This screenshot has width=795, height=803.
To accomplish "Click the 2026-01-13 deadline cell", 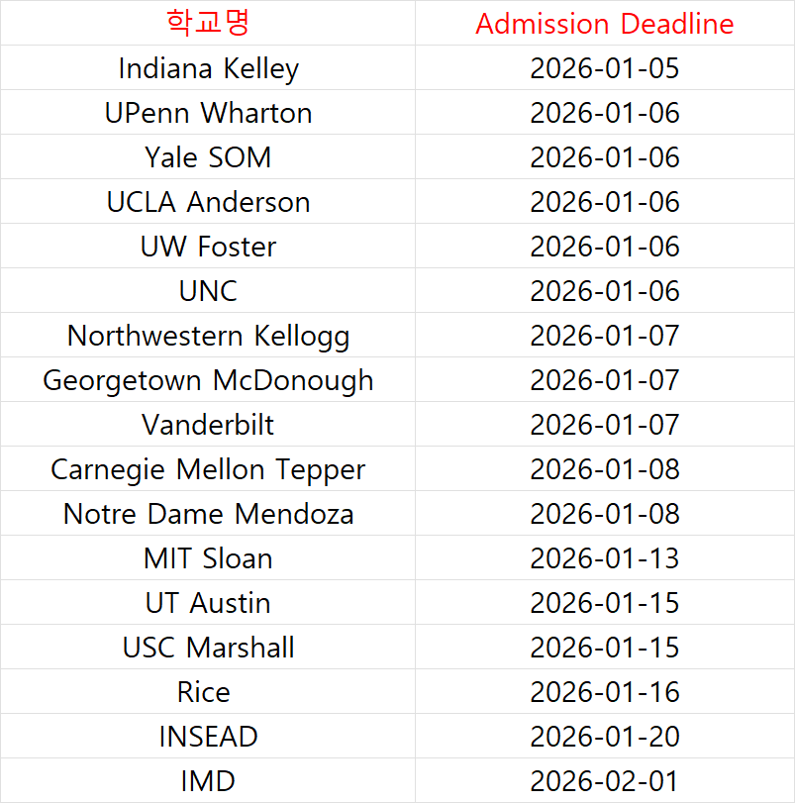I will tap(605, 557).
